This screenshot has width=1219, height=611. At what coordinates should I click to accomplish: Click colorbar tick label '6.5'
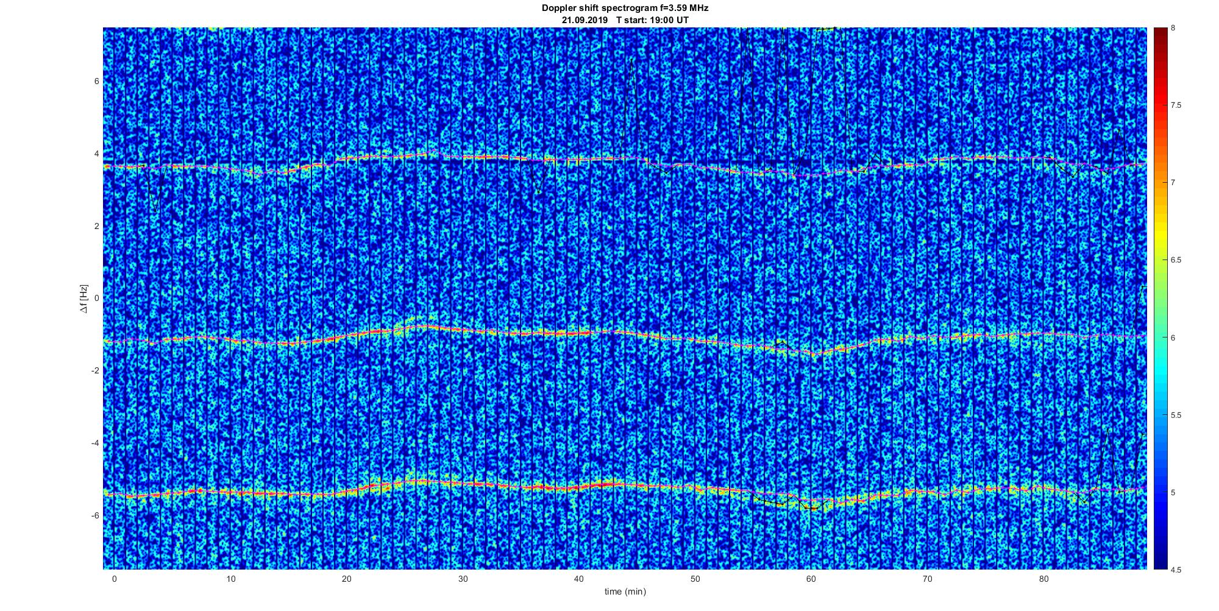(1176, 260)
